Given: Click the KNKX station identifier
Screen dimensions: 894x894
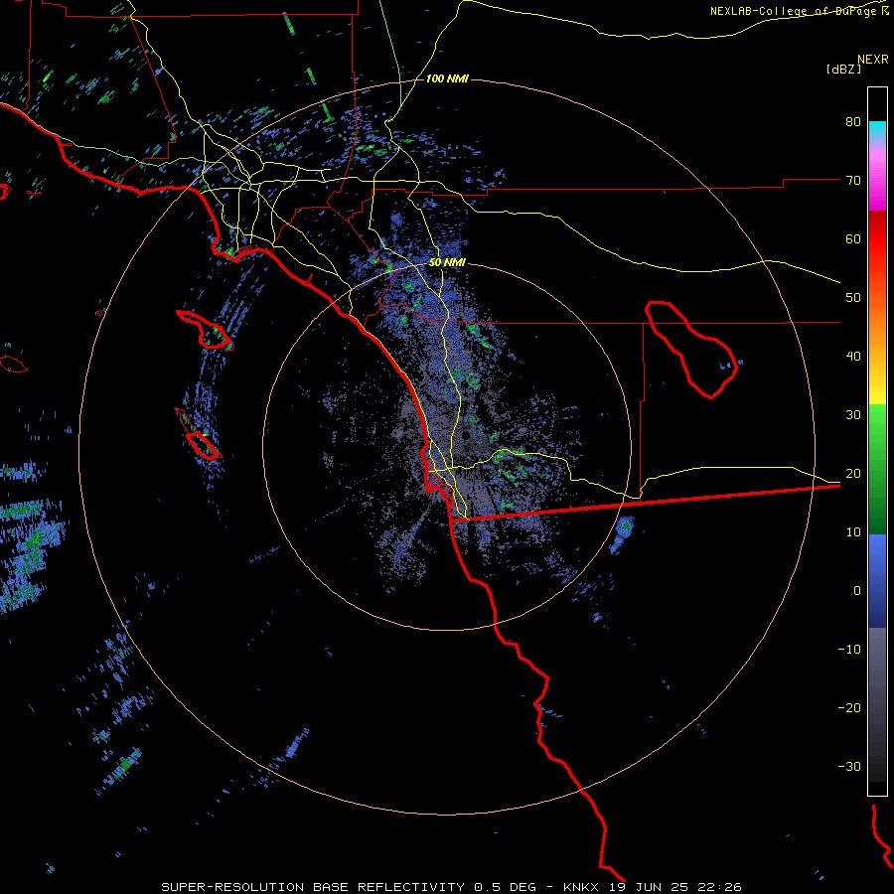Looking at the screenshot, I should click(581, 887).
